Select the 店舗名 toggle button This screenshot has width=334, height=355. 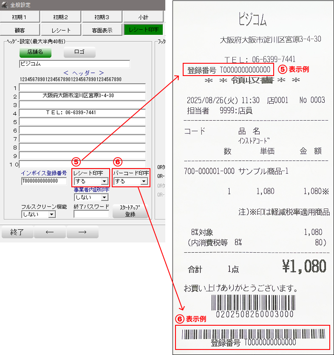tap(35, 52)
